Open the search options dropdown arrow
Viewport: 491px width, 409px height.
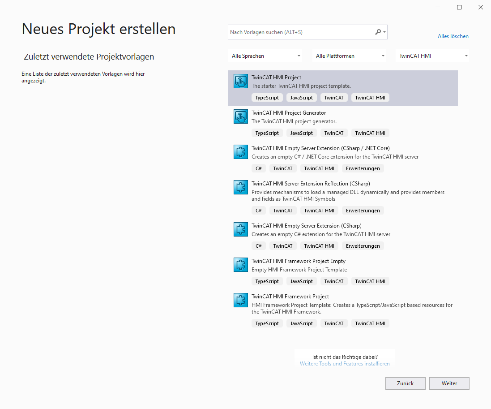[x=384, y=32]
